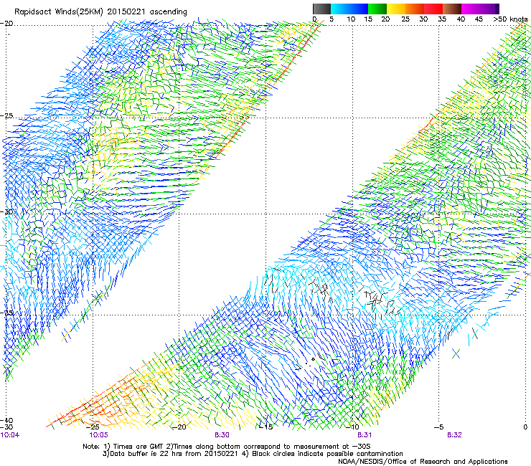Click the gray 0-5 knots legend swatch

click(x=321, y=9)
